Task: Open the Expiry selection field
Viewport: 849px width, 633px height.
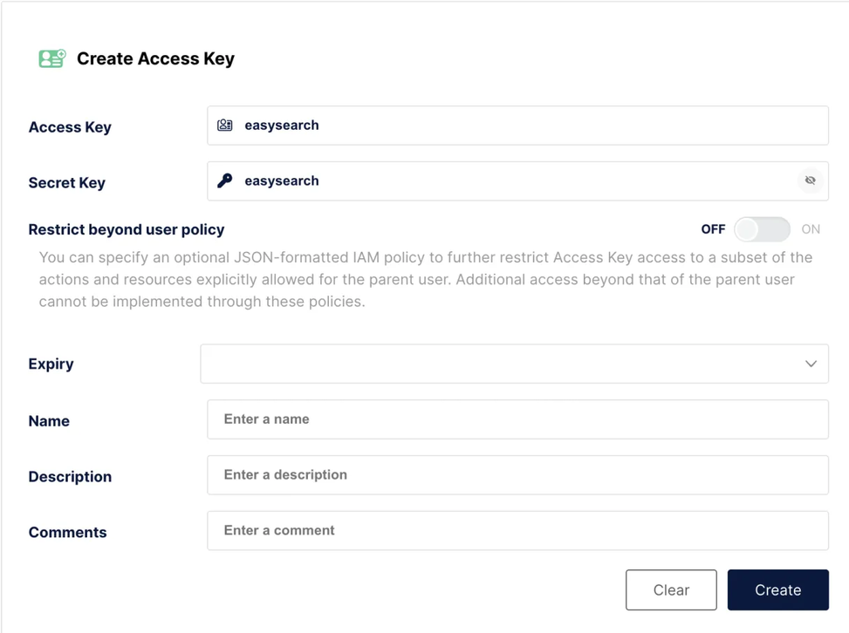Action: [x=497, y=364]
